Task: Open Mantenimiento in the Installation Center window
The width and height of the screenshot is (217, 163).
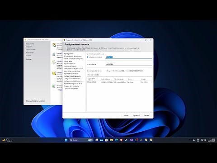Action: 30,50
